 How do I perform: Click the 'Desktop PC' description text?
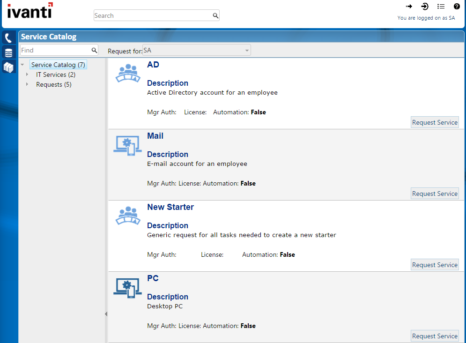[165, 306]
